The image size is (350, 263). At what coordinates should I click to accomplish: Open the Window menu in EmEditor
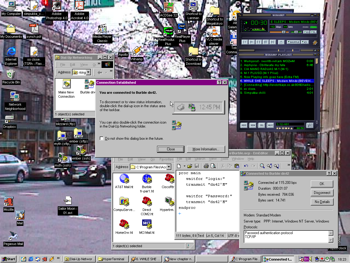click(x=238, y=159)
